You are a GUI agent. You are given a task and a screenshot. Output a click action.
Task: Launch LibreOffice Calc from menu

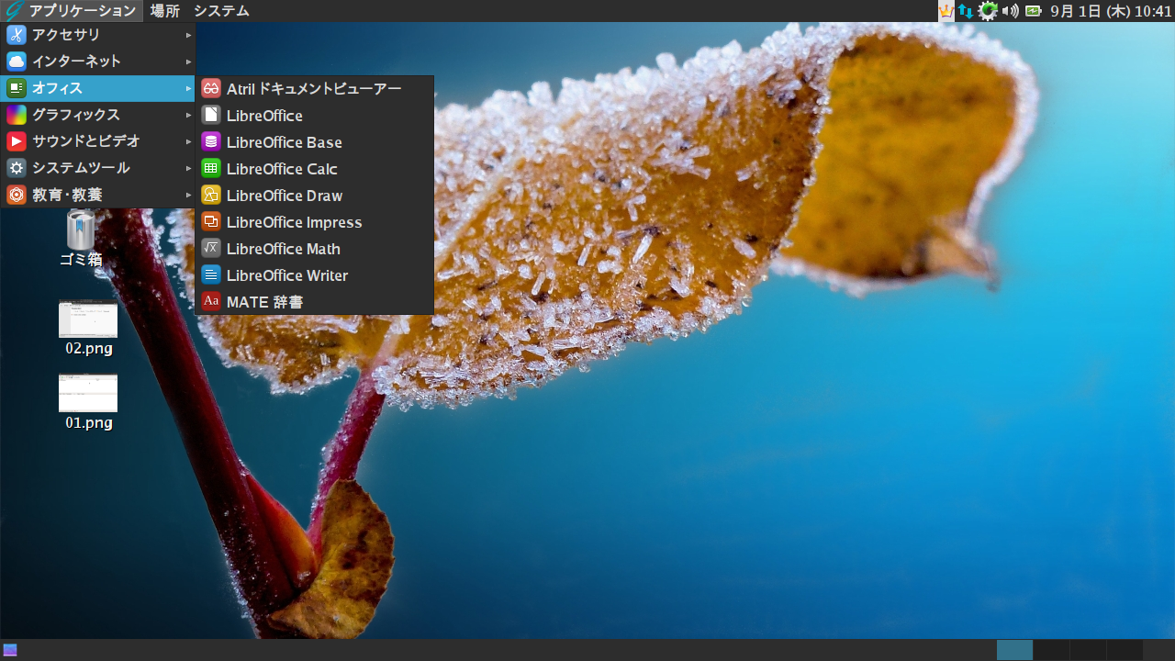click(314, 169)
